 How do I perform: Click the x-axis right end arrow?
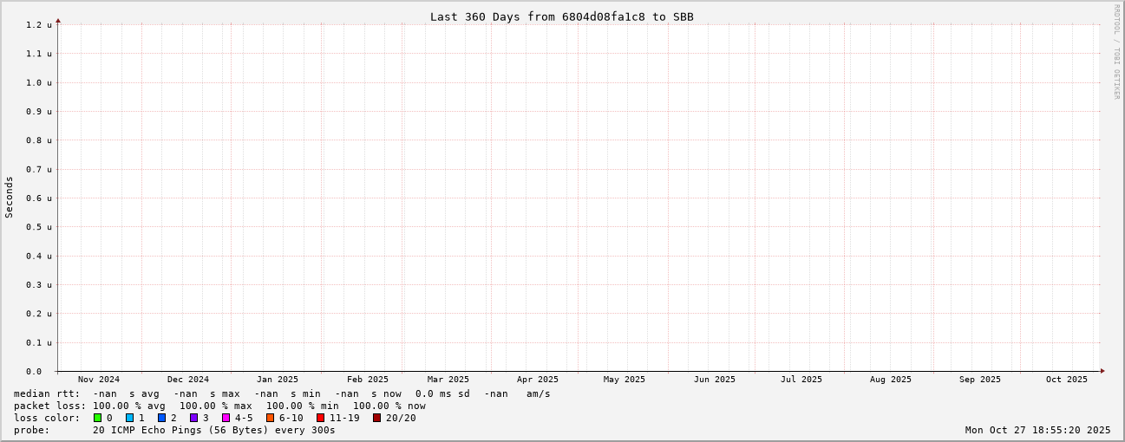click(1102, 371)
